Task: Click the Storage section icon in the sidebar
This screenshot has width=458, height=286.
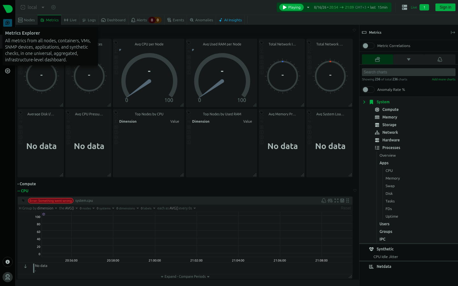Action: pos(377,125)
